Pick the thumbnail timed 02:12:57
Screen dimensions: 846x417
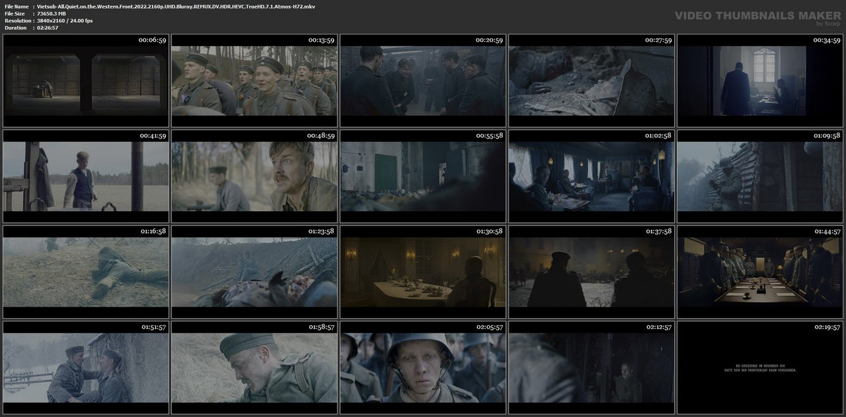coord(592,368)
